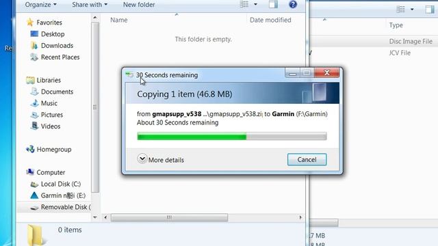Viewport: 438px width, 246px height.
Task: Toggle preview pane in rear window
Action: (x=430, y=9)
